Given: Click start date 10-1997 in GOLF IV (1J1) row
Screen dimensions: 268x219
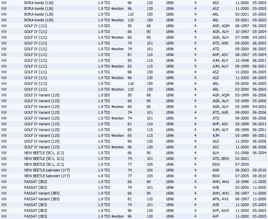Looking at the screenshot, I should (242, 32).
